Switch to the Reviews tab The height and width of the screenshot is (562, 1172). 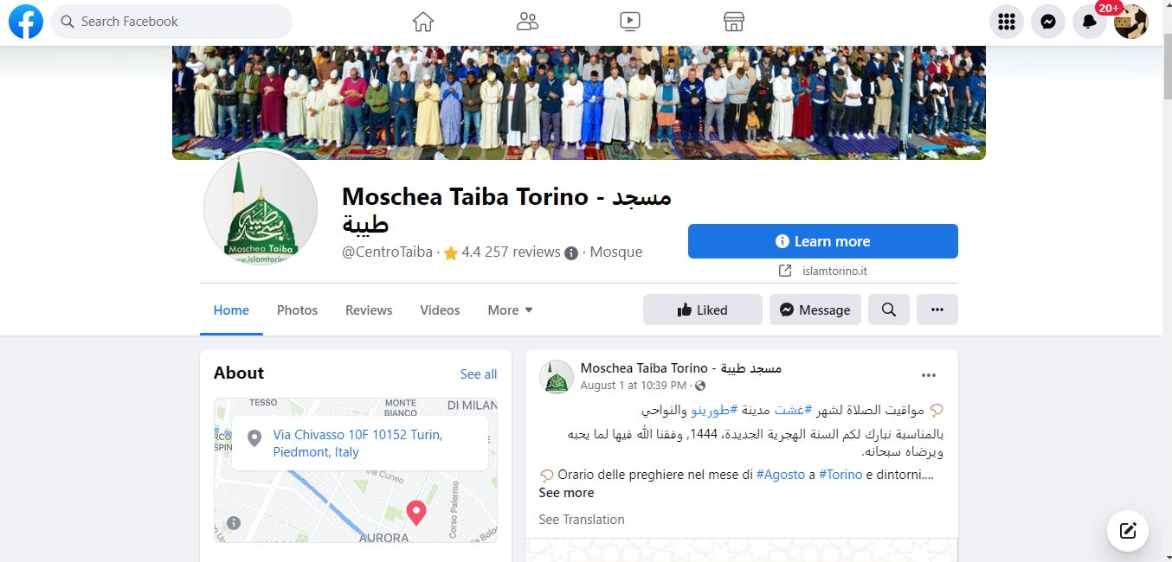point(369,310)
